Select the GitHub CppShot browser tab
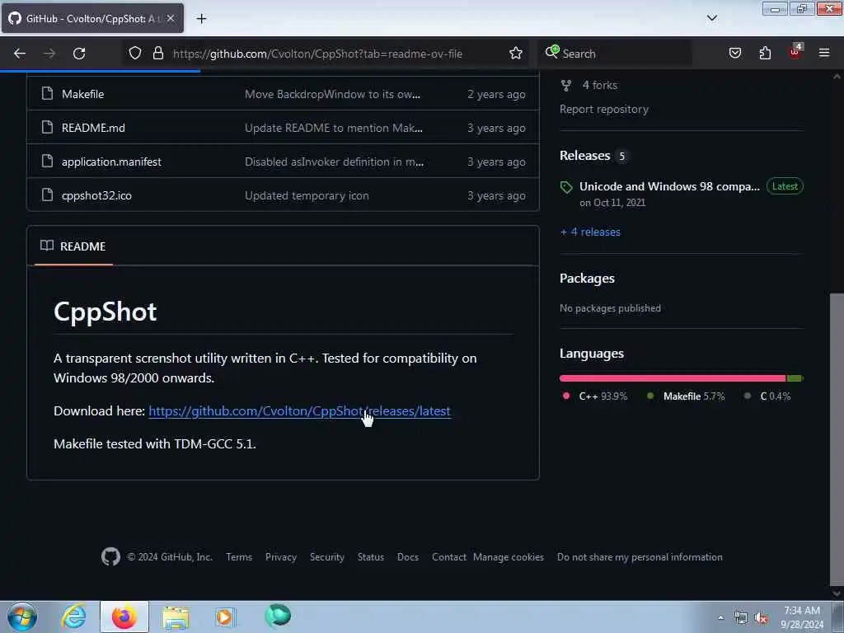 click(92, 18)
